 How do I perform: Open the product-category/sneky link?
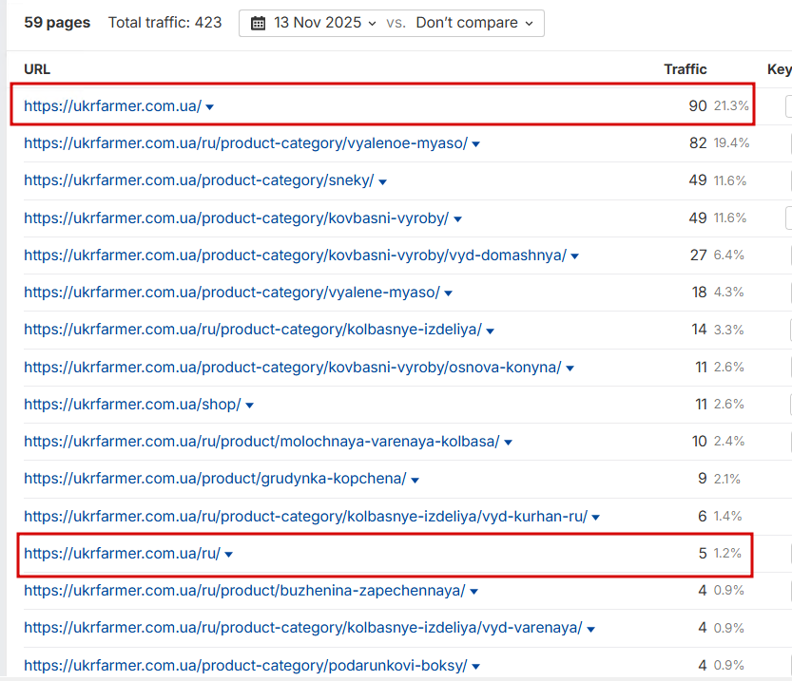pos(199,180)
